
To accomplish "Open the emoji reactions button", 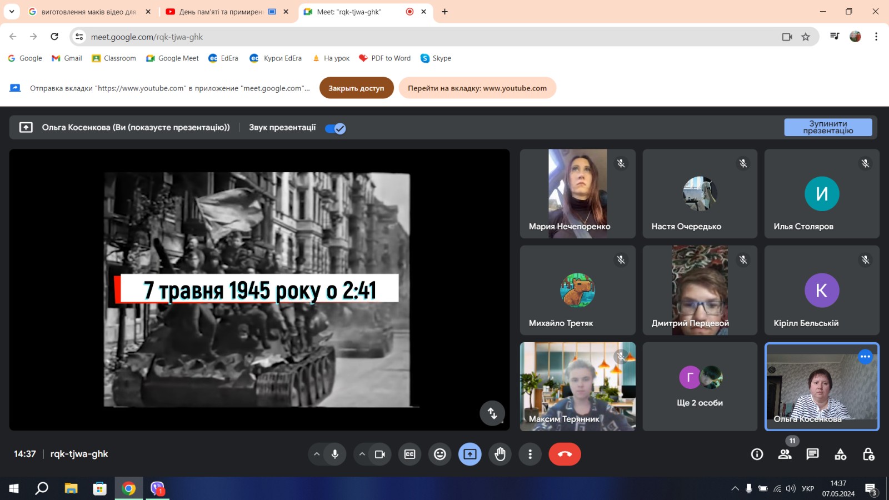I will pos(439,454).
